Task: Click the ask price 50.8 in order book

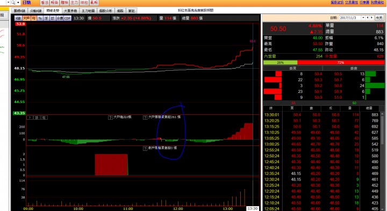Action: 338,85
